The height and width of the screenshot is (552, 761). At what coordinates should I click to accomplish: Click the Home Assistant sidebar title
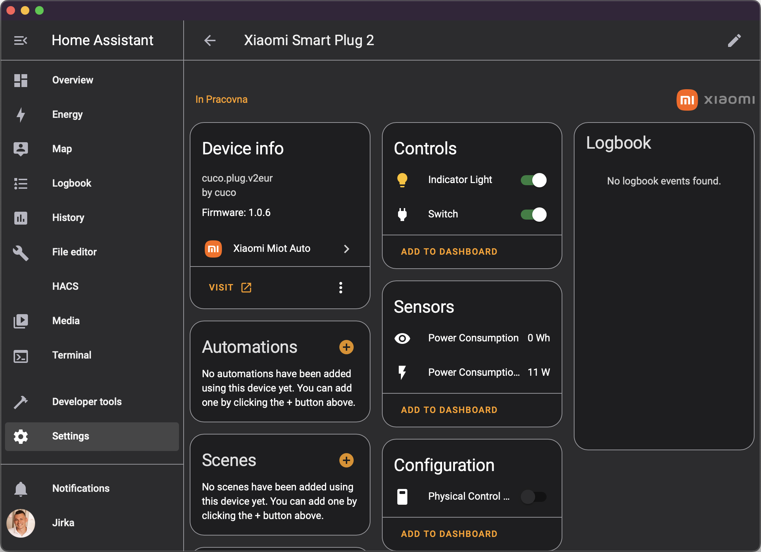point(103,40)
